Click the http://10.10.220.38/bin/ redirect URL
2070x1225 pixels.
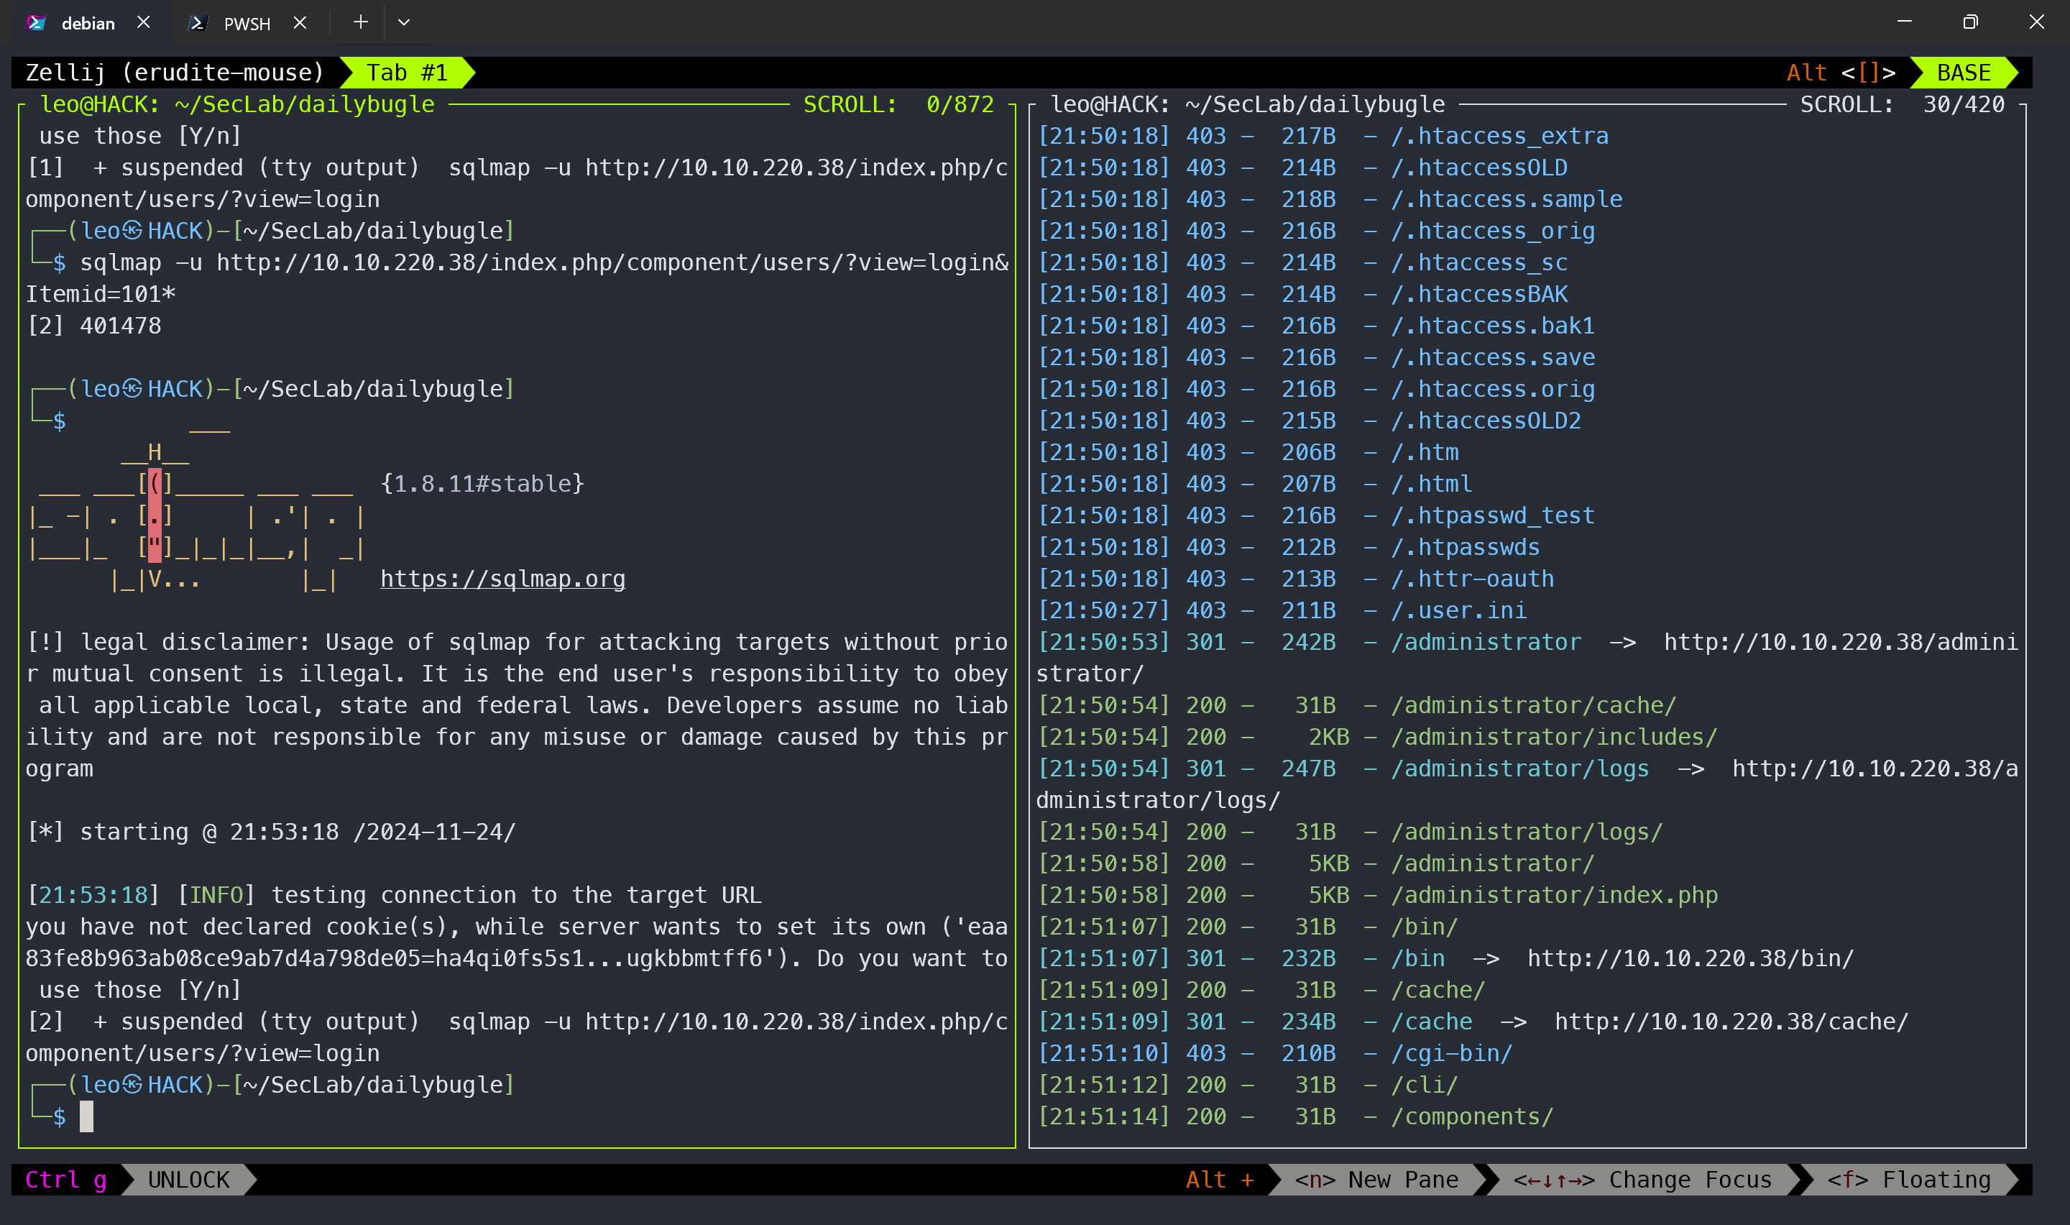(1690, 958)
